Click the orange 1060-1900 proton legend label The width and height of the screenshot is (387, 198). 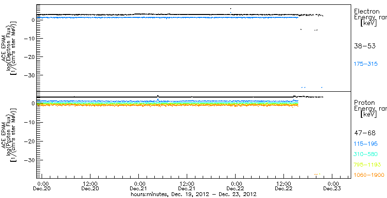[x=369, y=175]
